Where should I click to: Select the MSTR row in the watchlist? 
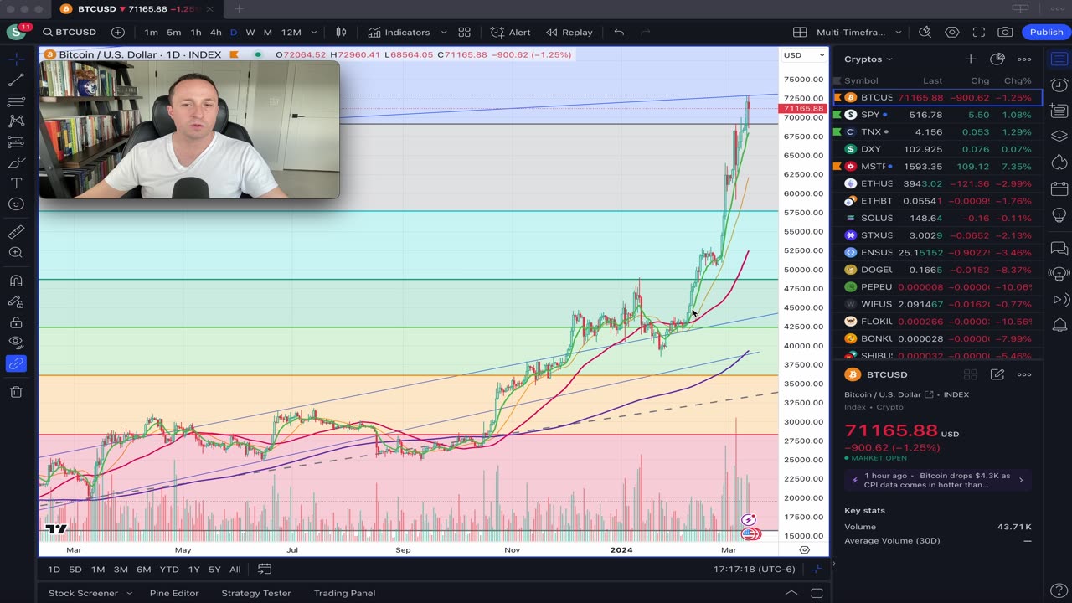click(x=938, y=167)
